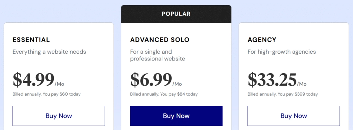This screenshot has height=130, width=353.
Task: Click the /Mo label beside $4.99
Action: click(59, 84)
